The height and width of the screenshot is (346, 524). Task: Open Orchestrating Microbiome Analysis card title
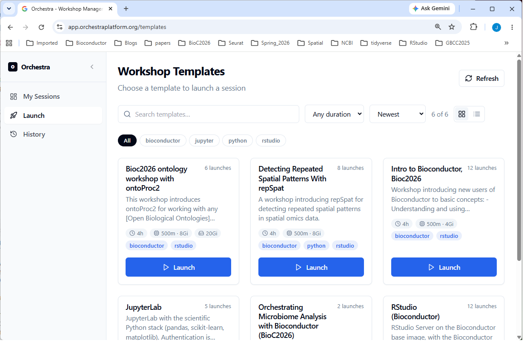point(292,321)
